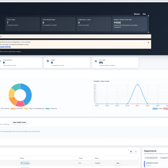Click the 0% on-time value
The width and height of the screenshot is (168, 168).
(101, 62)
